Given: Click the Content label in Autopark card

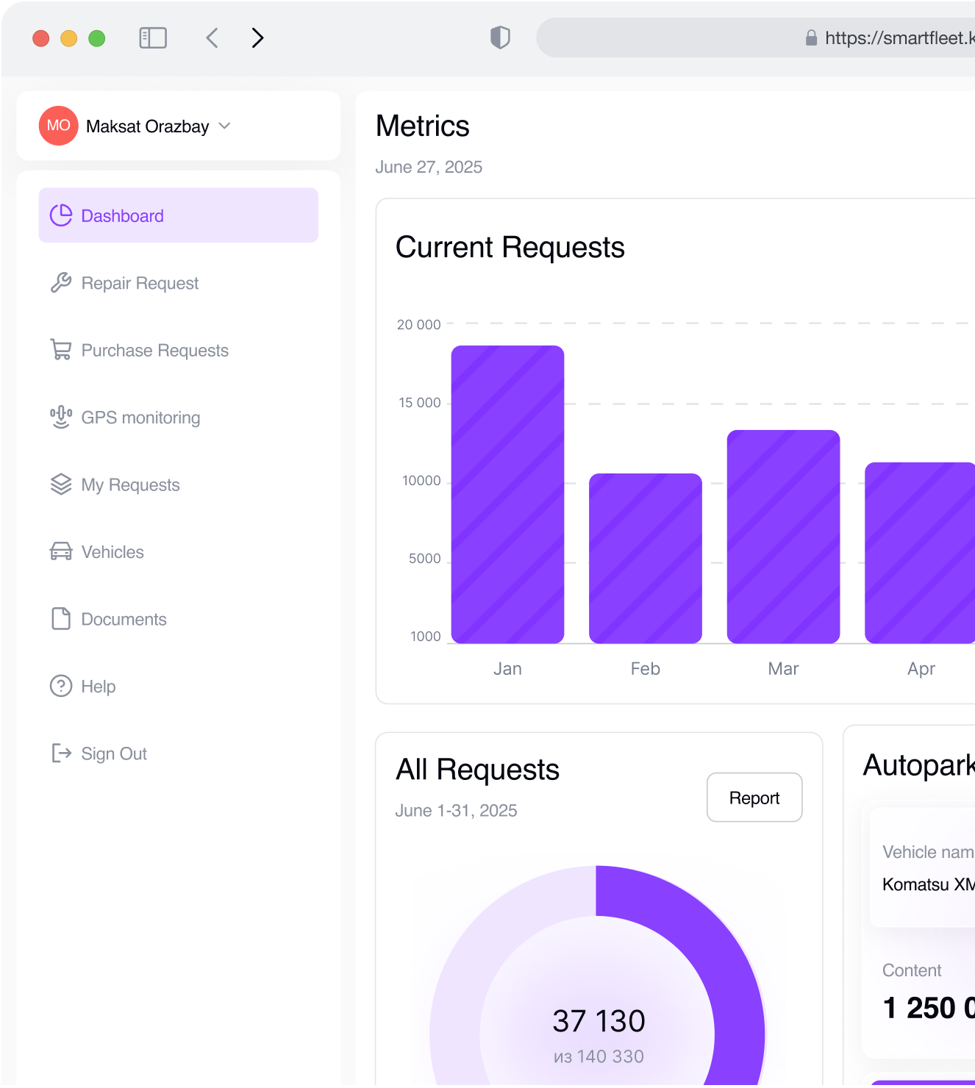Looking at the screenshot, I should pyautogui.click(x=912, y=970).
